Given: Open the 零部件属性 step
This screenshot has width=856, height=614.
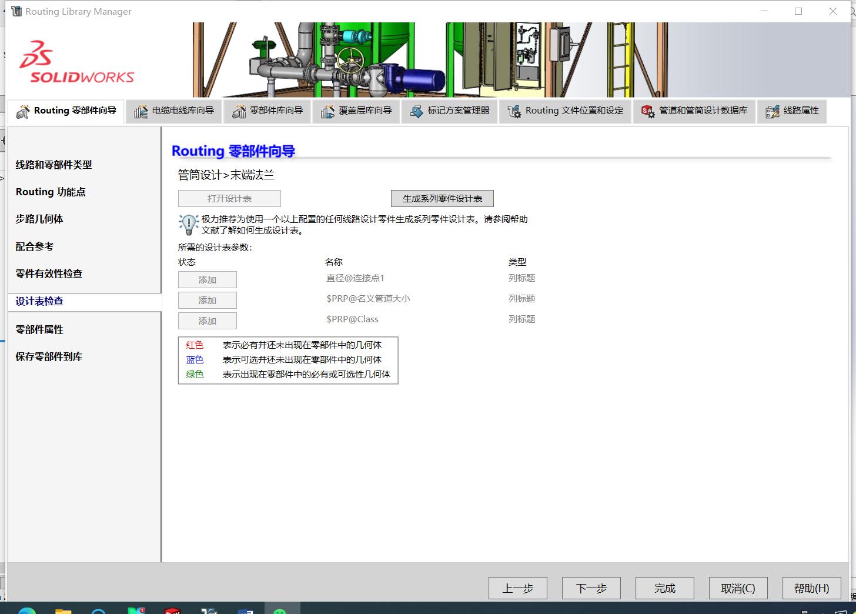Looking at the screenshot, I should tap(39, 329).
